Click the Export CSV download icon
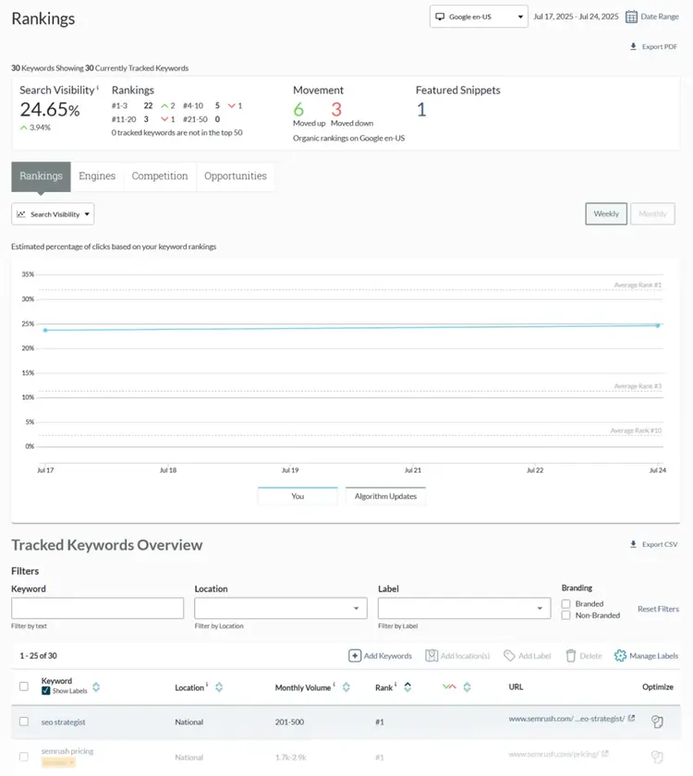The image size is (693, 776). tap(633, 544)
